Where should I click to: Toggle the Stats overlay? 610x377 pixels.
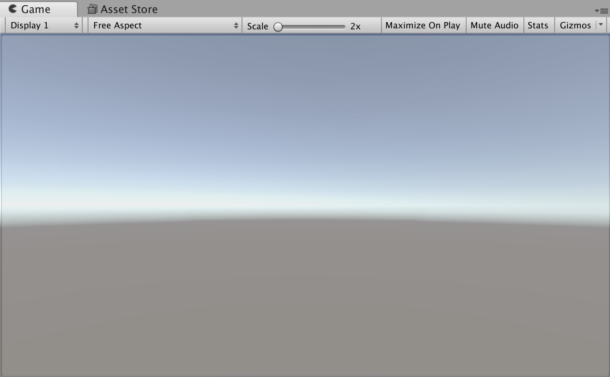pyautogui.click(x=539, y=25)
